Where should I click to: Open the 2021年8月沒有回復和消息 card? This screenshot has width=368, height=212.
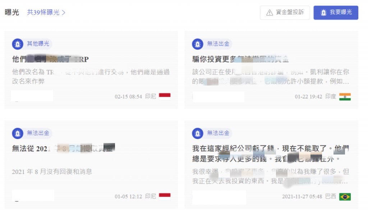pos(52,172)
